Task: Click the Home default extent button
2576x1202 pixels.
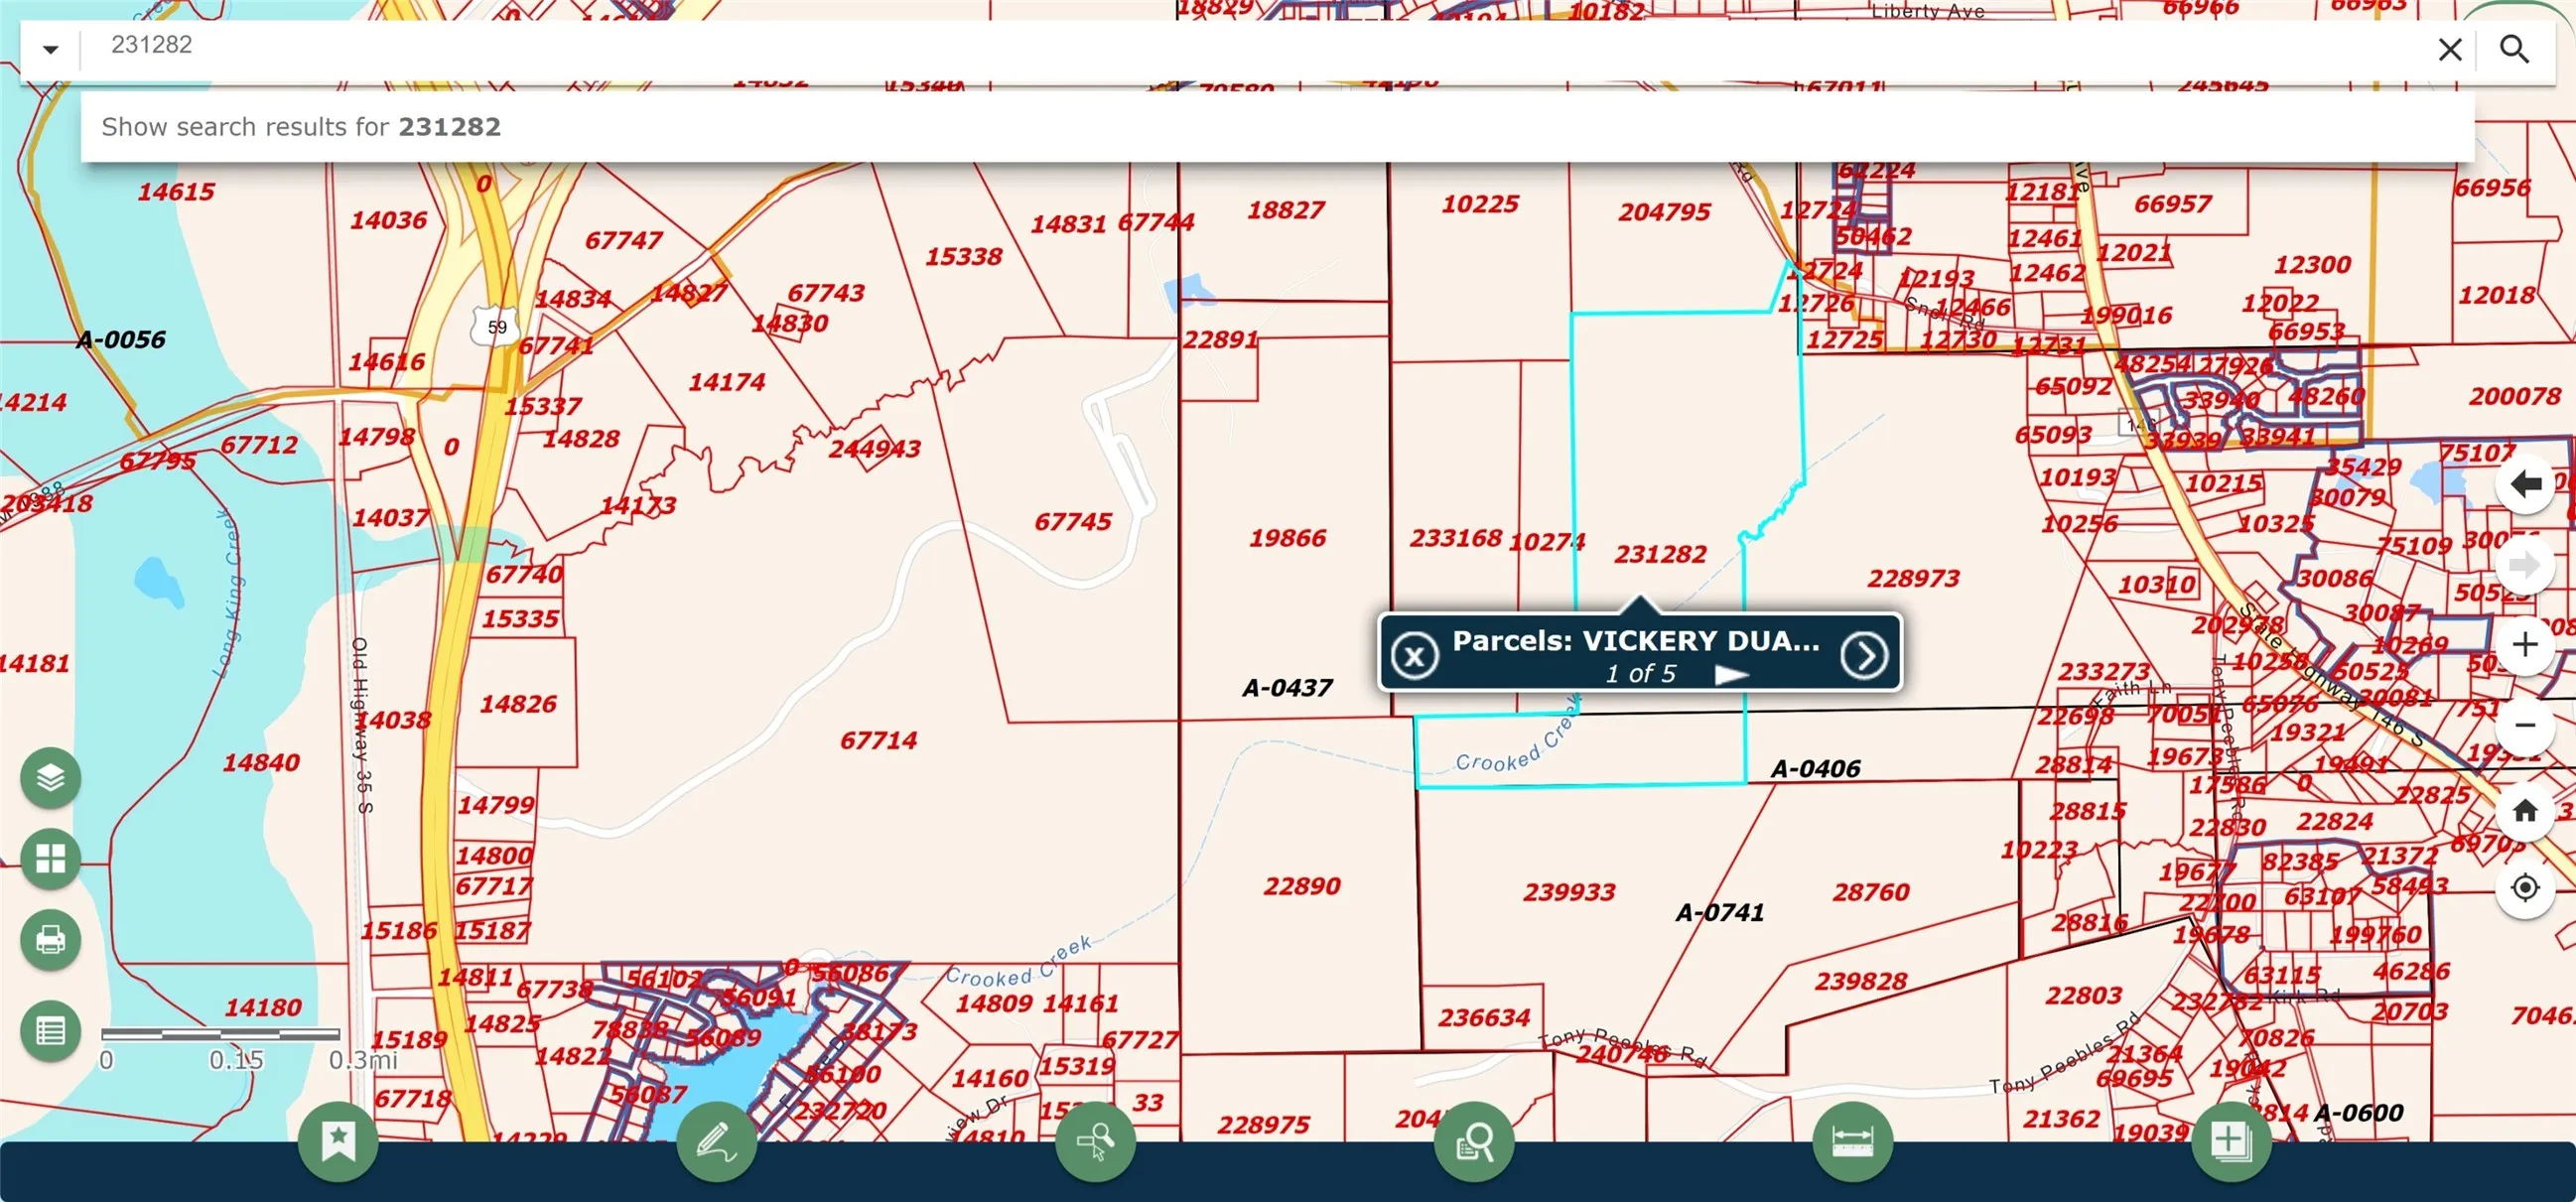Action: (2525, 809)
